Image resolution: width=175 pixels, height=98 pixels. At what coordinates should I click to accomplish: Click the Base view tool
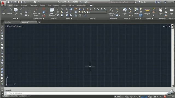tap(172, 11)
